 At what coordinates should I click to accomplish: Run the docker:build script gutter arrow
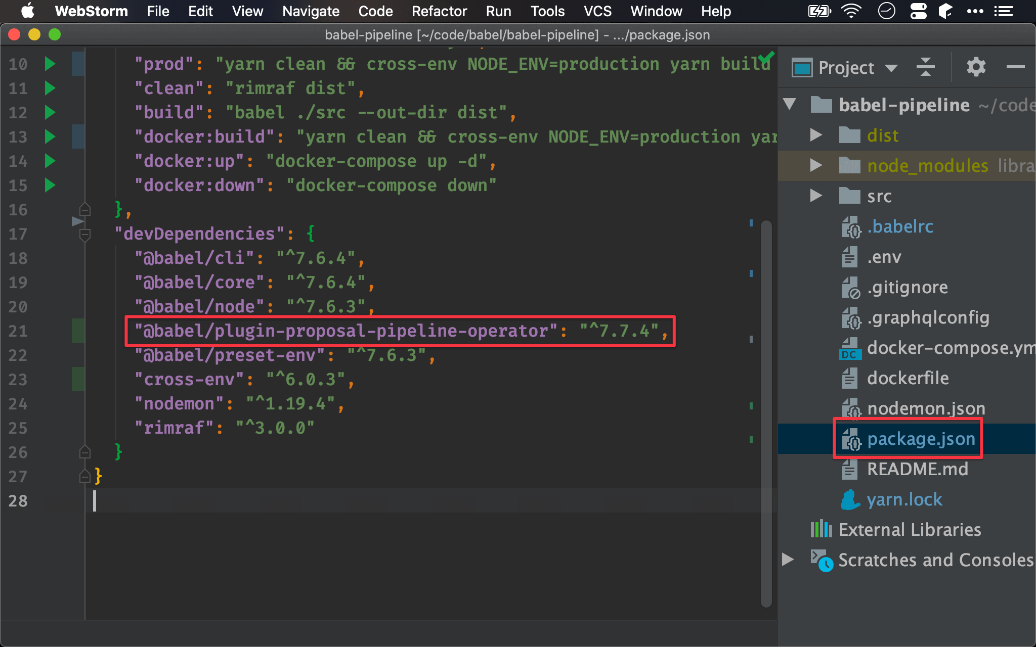(50, 136)
